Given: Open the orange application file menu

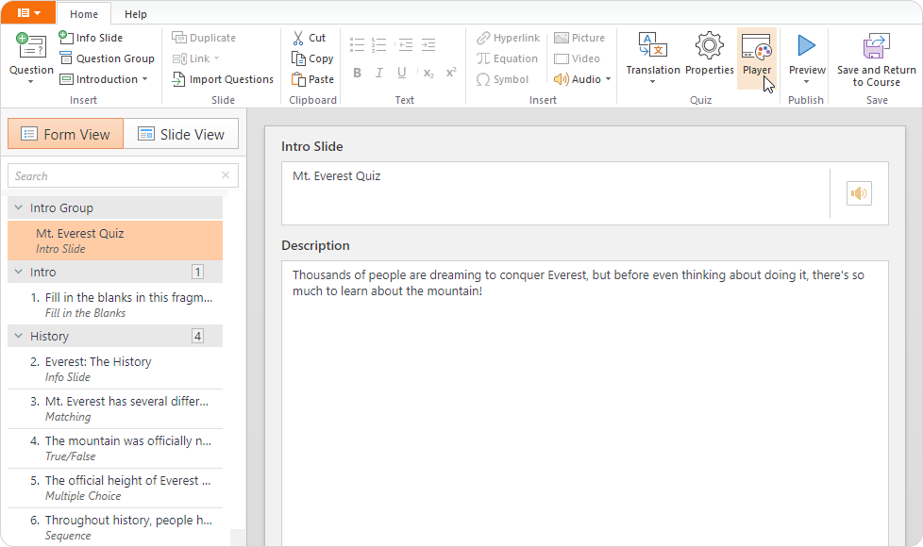Looking at the screenshot, I should (x=28, y=13).
